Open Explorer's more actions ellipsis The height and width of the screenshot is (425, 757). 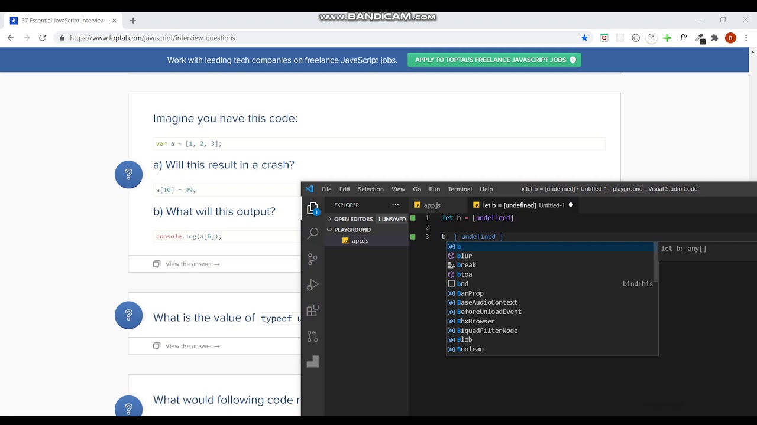(x=396, y=205)
